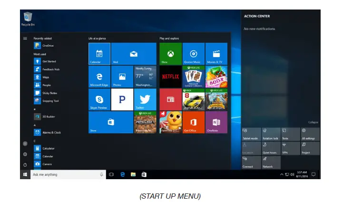
Task: Open the All settings quick action
Action: coord(310,134)
